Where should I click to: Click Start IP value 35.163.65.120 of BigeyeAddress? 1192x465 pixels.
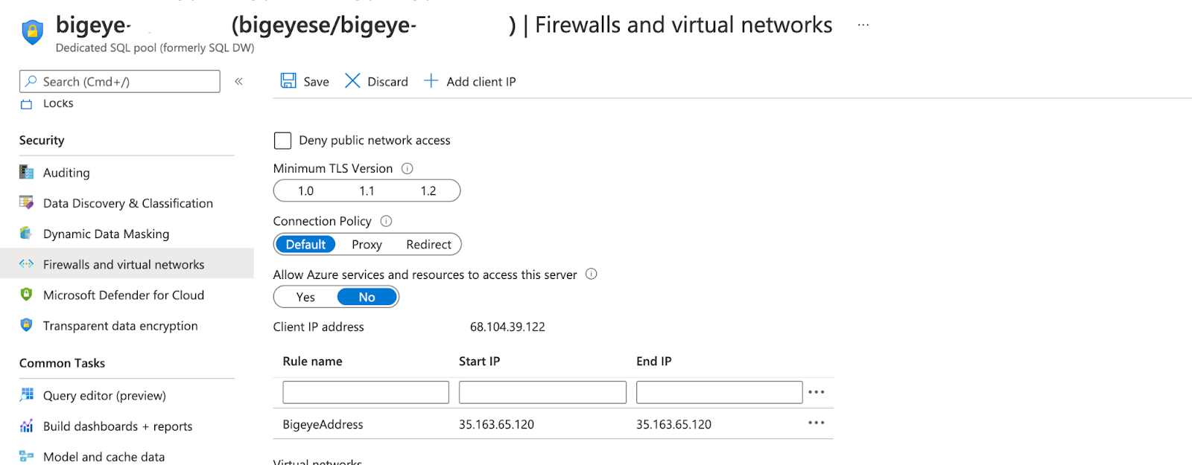pyautogui.click(x=496, y=424)
